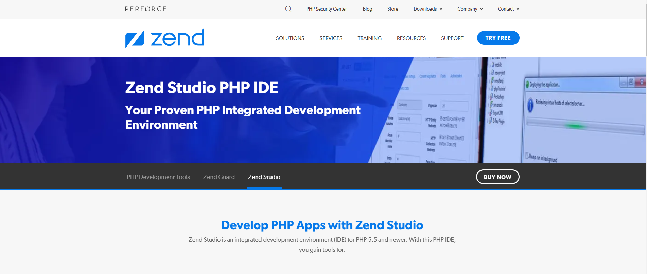Visit the PHP Security Center
This screenshot has height=274, width=647.
(326, 9)
